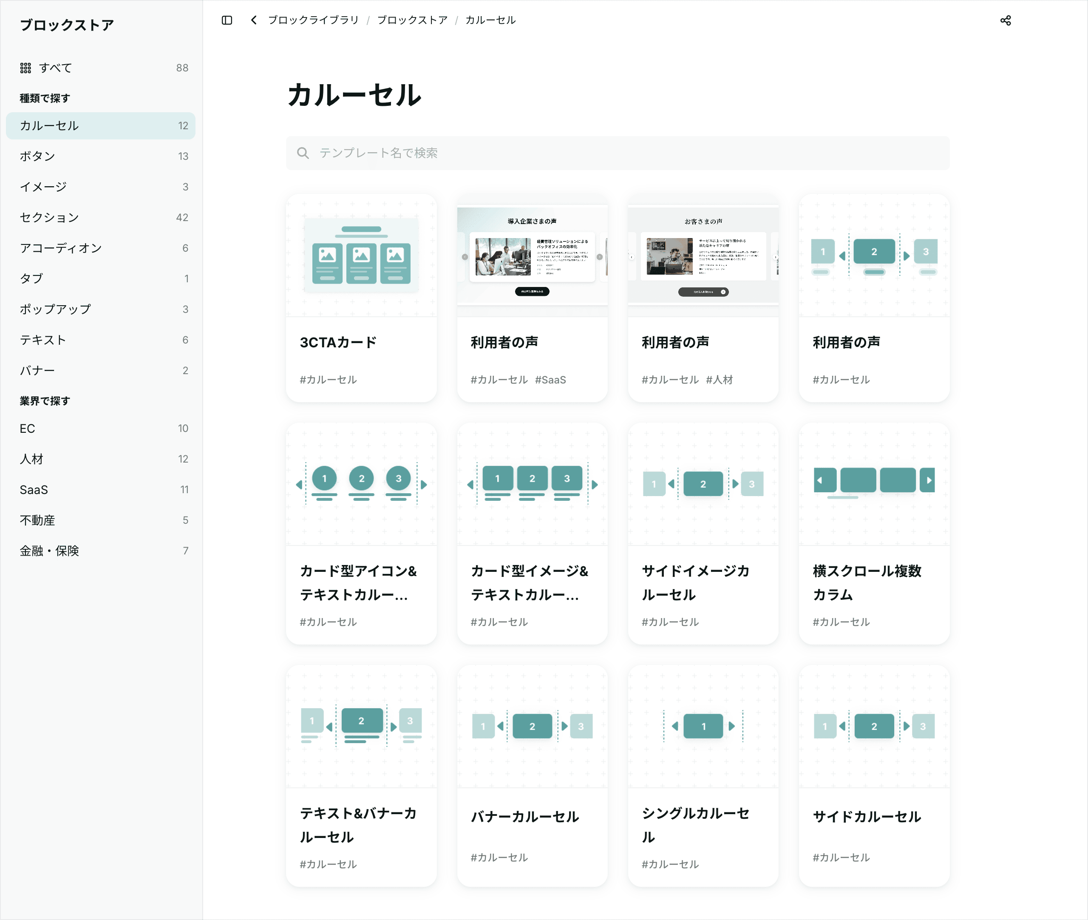Select ボタン category in sidebar
Screen dimensions: 1088x920
click(x=37, y=156)
